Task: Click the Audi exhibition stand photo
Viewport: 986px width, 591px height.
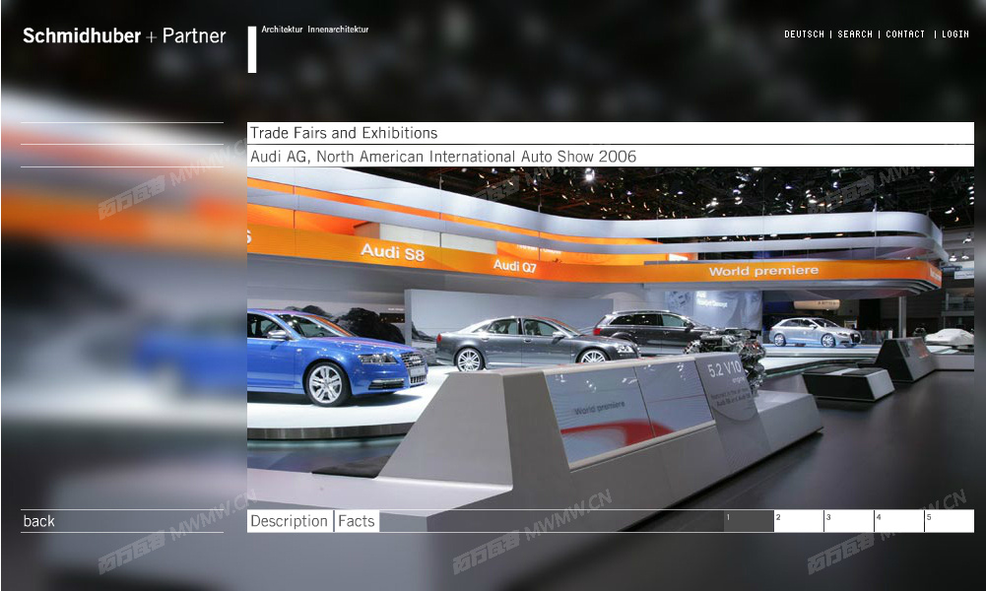Action: (x=611, y=338)
